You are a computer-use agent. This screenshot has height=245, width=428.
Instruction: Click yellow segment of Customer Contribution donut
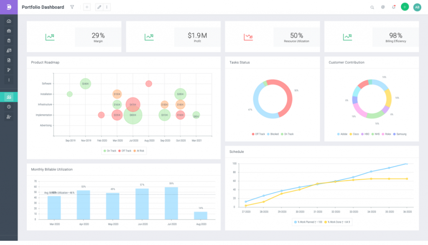pos(388,98)
